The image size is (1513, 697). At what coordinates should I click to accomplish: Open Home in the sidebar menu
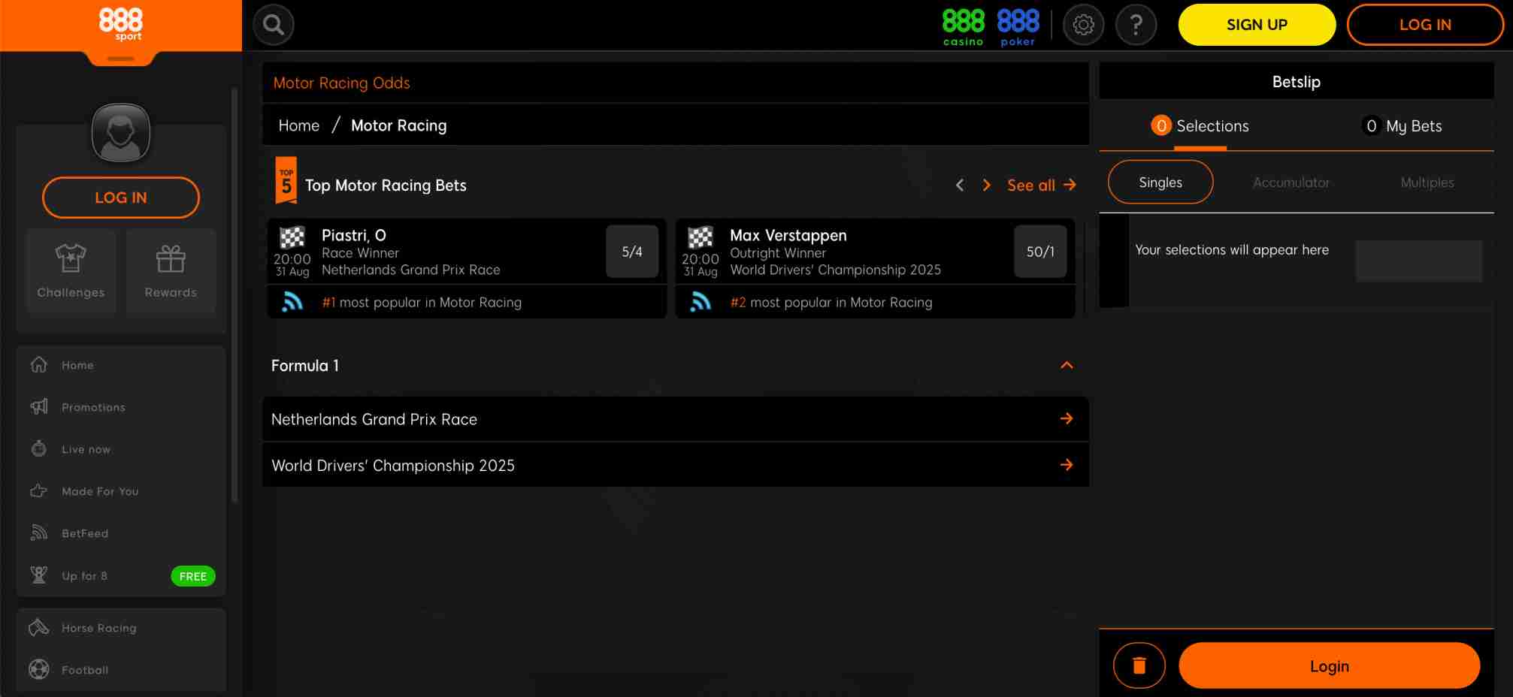(120, 365)
